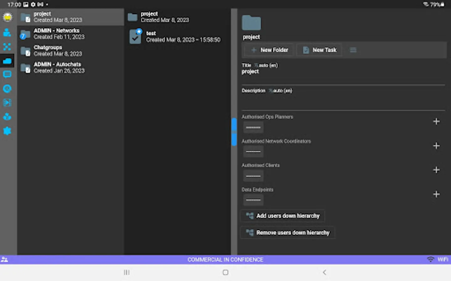The image size is (451, 281).
Task: Add an Authorised Network Coordinator
Action: [436, 146]
